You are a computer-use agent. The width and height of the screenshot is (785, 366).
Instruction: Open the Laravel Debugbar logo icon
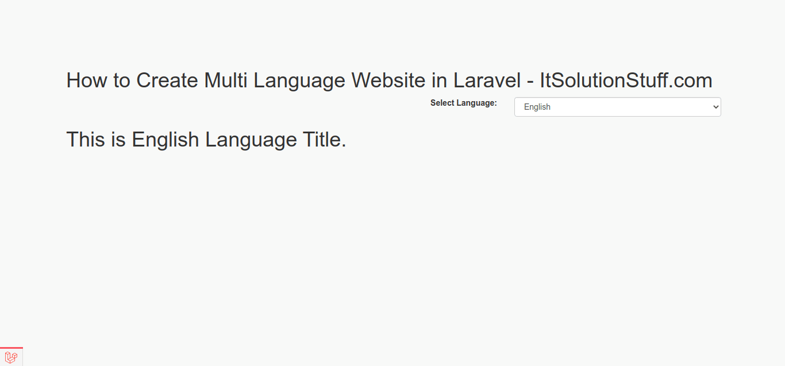pyautogui.click(x=11, y=357)
